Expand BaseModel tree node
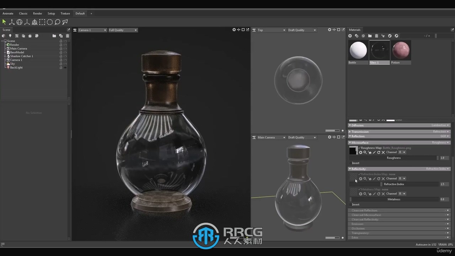This screenshot has width=455, height=256. tap(5, 52)
